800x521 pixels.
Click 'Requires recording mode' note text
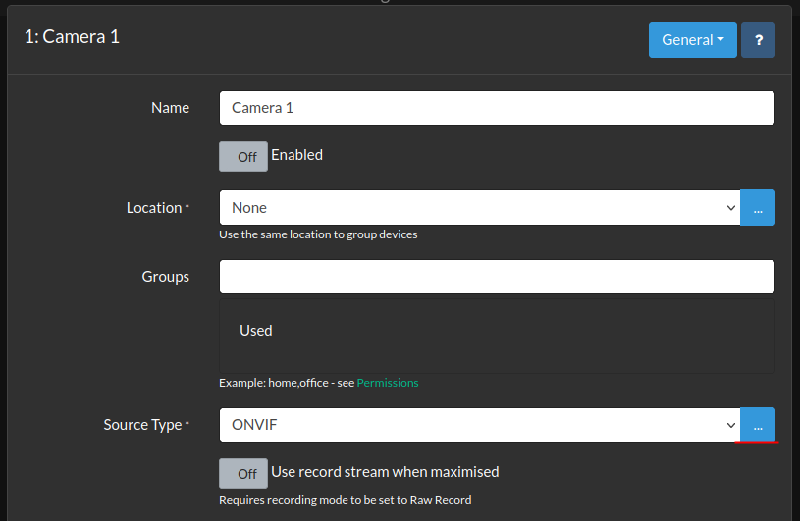click(346, 500)
